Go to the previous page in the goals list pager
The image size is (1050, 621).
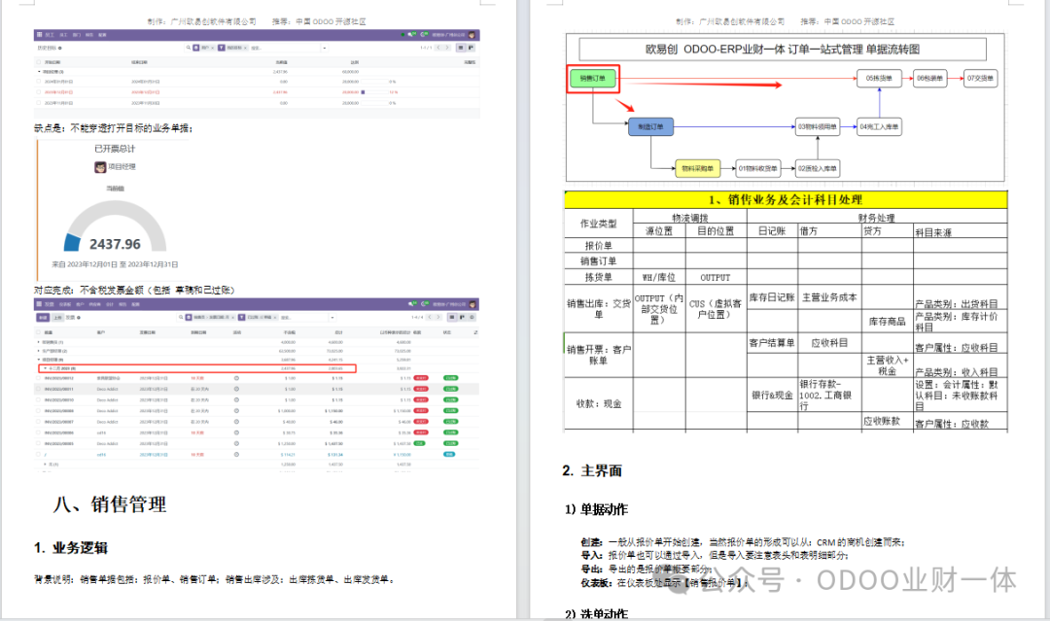438,48
